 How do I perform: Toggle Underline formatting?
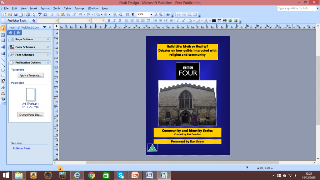pyautogui.click(x=120, y=21)
